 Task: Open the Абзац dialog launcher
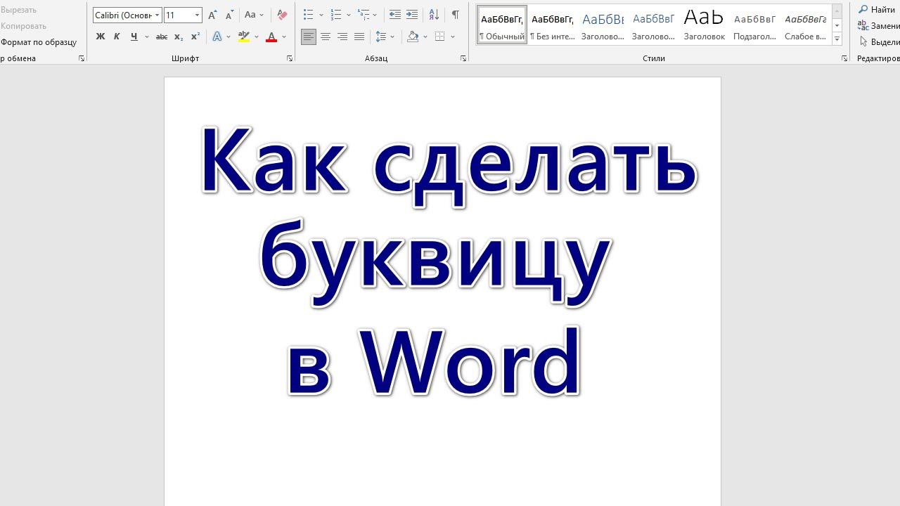(x=463, y=58)
